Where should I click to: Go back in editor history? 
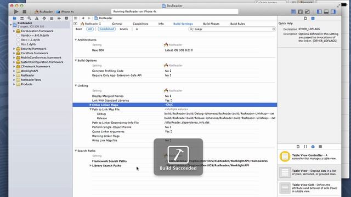pos(83,18)
